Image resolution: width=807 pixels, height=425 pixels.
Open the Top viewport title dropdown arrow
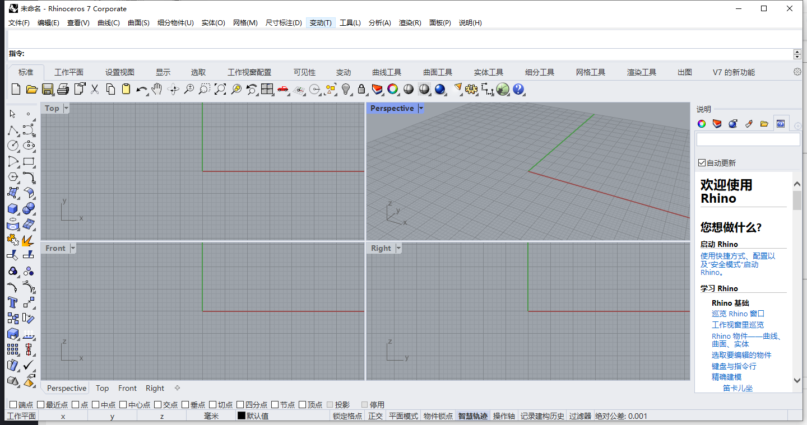66,108
